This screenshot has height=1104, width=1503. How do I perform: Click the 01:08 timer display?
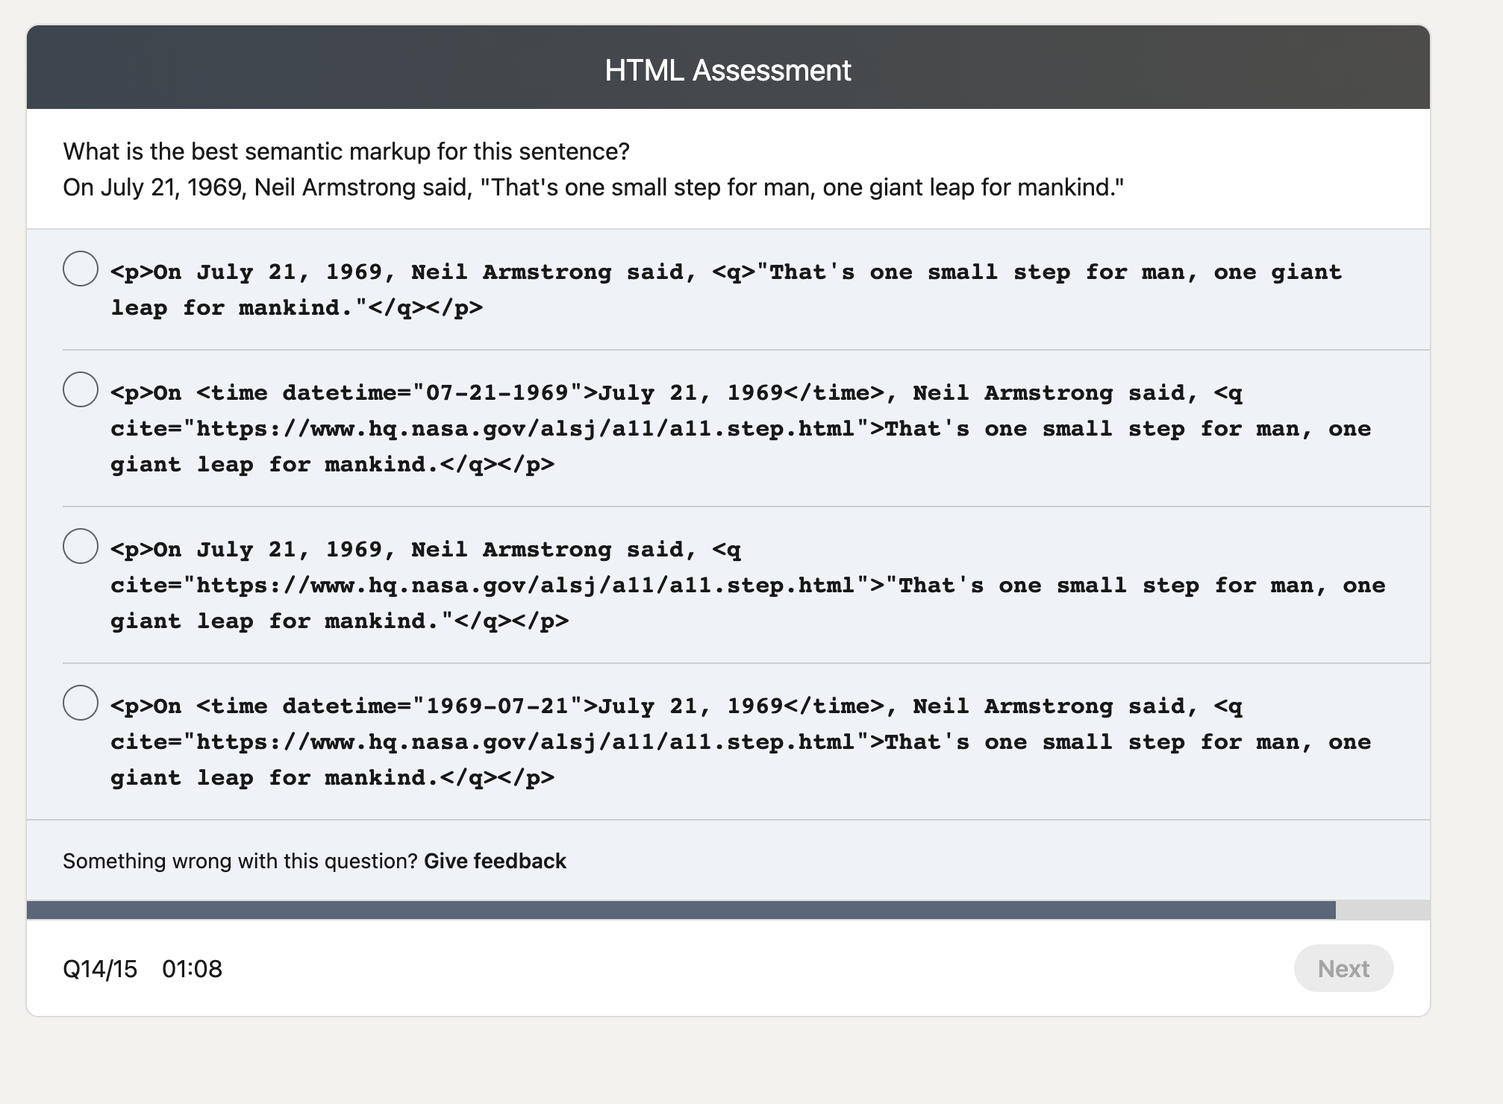point(191,967)
